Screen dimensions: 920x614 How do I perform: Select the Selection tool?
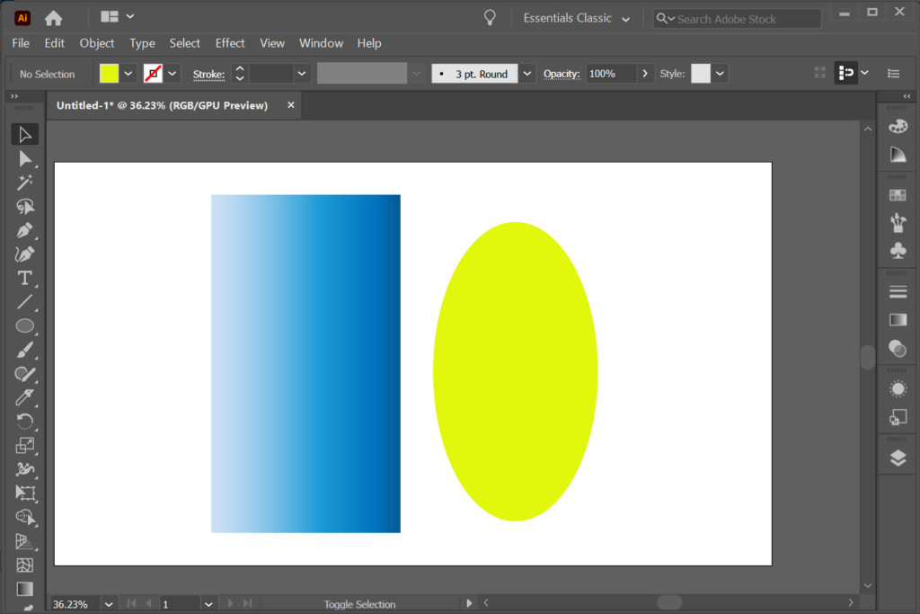24,133
